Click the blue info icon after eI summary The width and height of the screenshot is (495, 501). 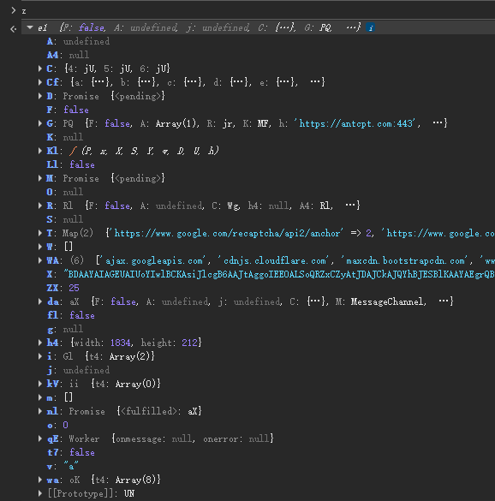pos(370,27)
